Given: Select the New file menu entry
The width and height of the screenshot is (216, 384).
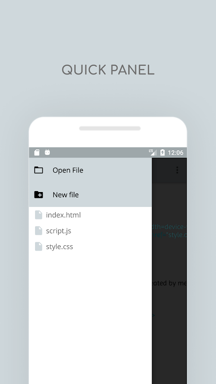Looking at the screenshot, I should (x=90, y=194).
